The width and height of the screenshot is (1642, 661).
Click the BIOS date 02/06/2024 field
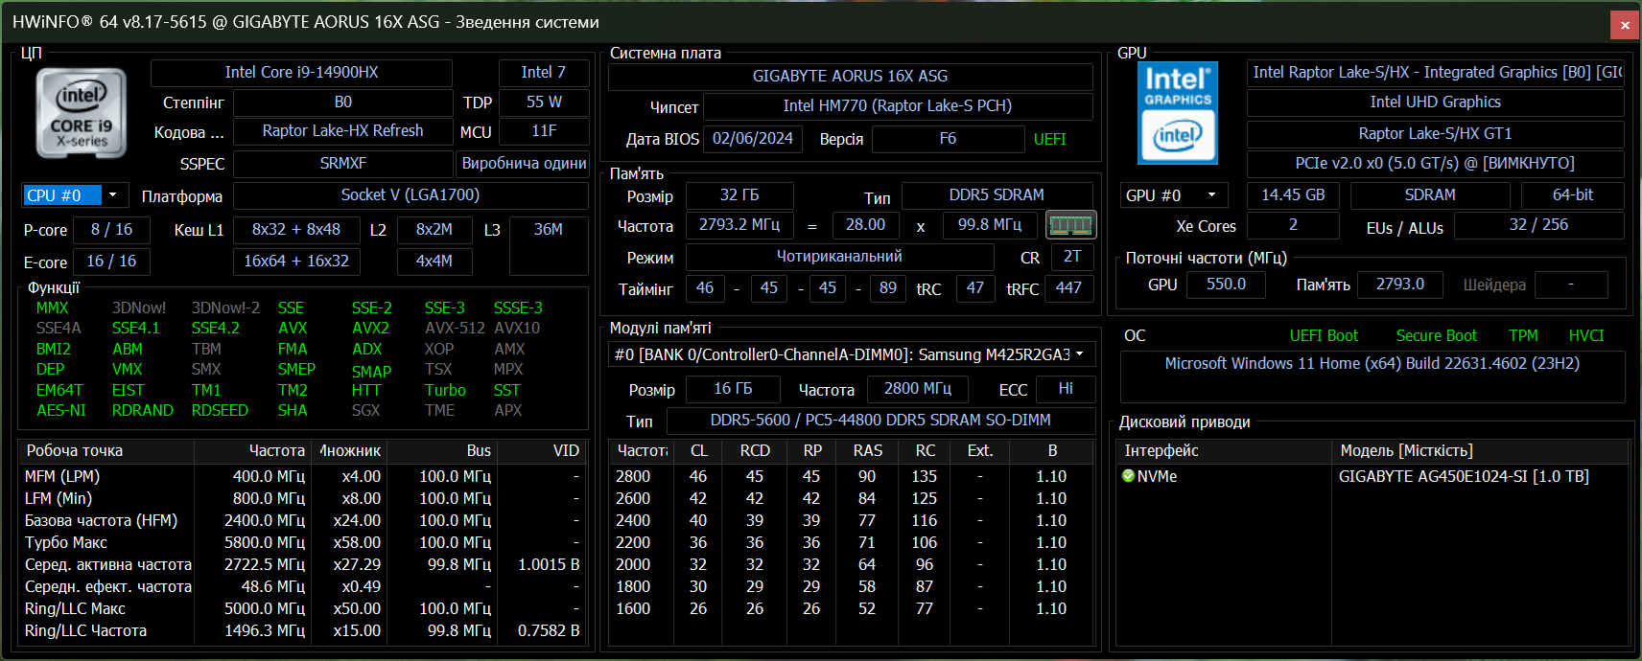click(x=753, y=139)
